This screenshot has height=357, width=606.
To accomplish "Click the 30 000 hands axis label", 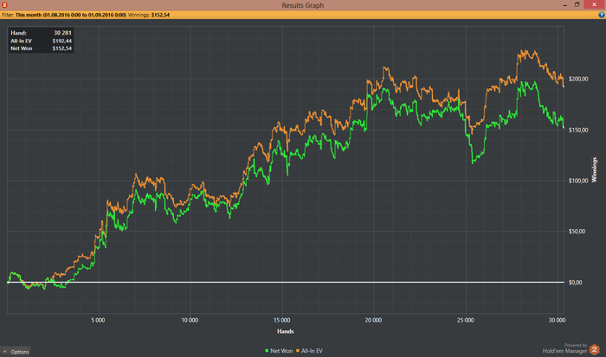I will click(557, 321).
